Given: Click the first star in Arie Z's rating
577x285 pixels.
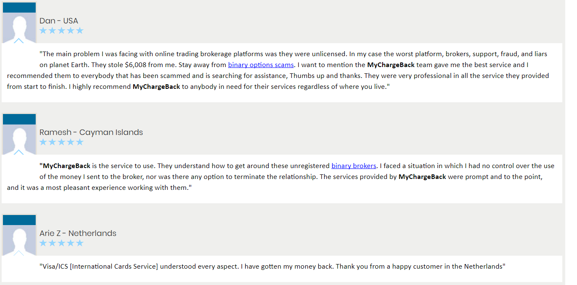Looking at the screenshot, I should point(43,243).
